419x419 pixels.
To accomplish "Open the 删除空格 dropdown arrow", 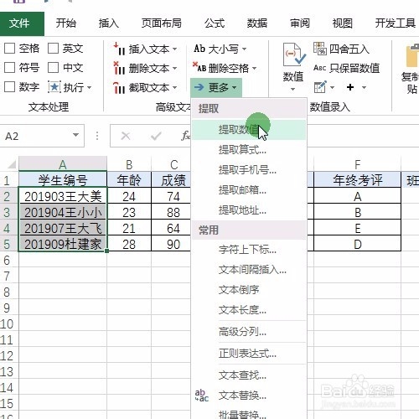I will (255, 68).
